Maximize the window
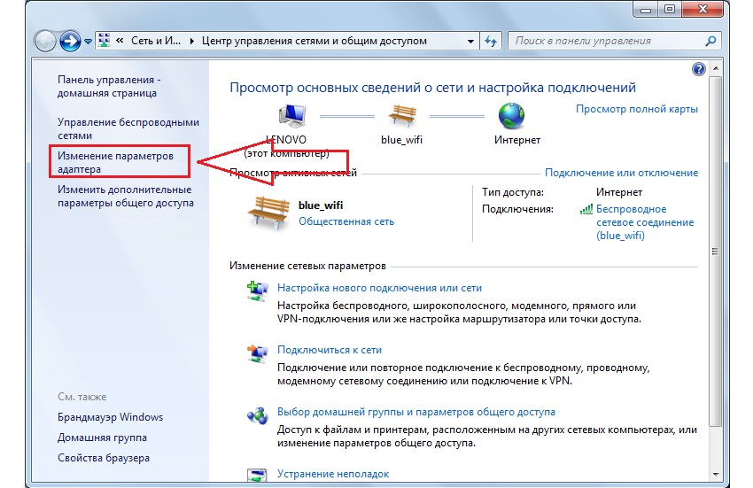Image resolution: width=753 pixels, height=488 pixels. click(x=670, y=9)
